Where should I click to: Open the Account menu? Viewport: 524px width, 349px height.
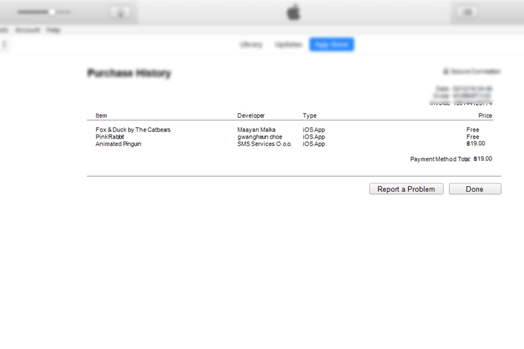coord(28,30)
